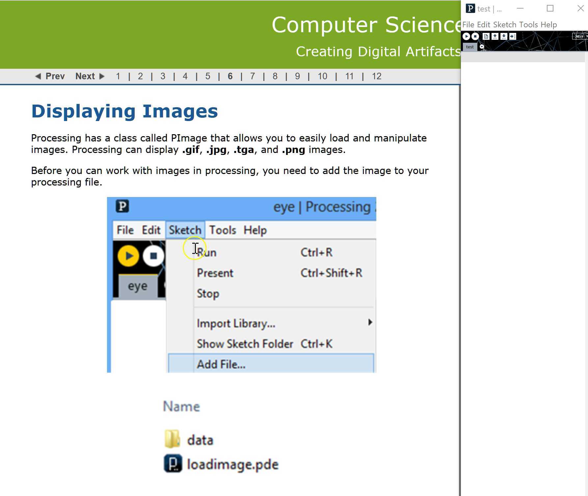Screen dimensions: 588x496
Task: Open the File menu in Processing window
Action: (x=468, y=25)
